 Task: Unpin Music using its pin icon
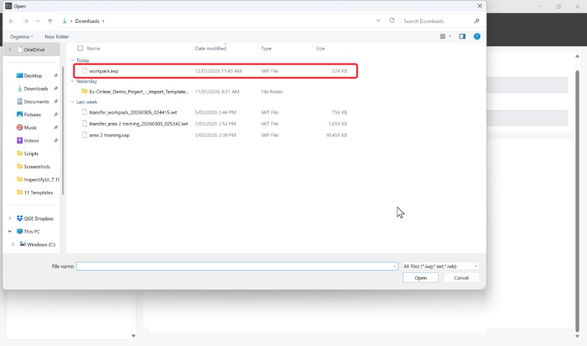(x=56, y=128)
